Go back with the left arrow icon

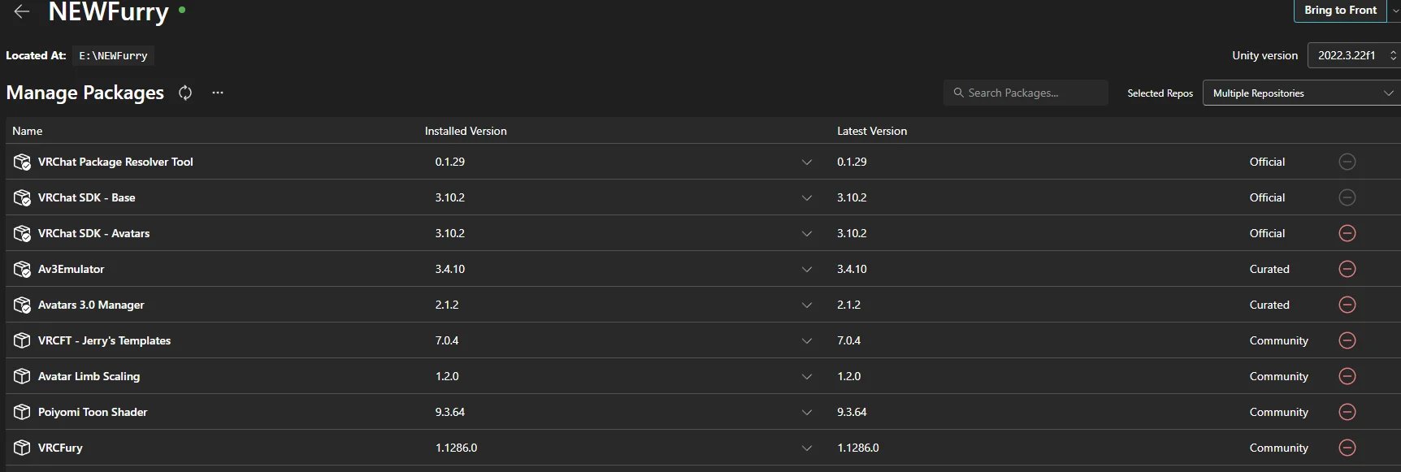click(x=22, y=11)
